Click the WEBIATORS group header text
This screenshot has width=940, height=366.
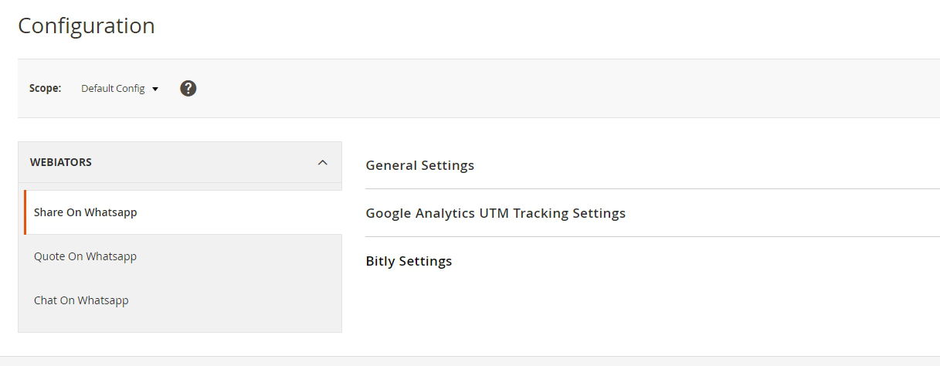tap(61, 162)
